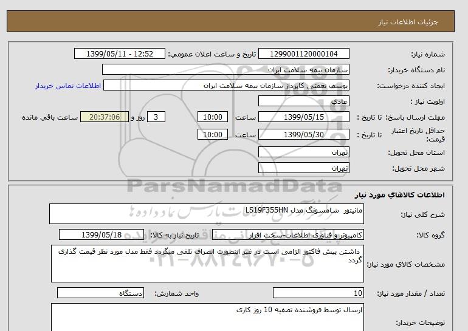Viewport: 468px width, 331px height.
Task: Click the label تاریخ و ساعت اعلان عمومی
Action: [x=212, y=54]
